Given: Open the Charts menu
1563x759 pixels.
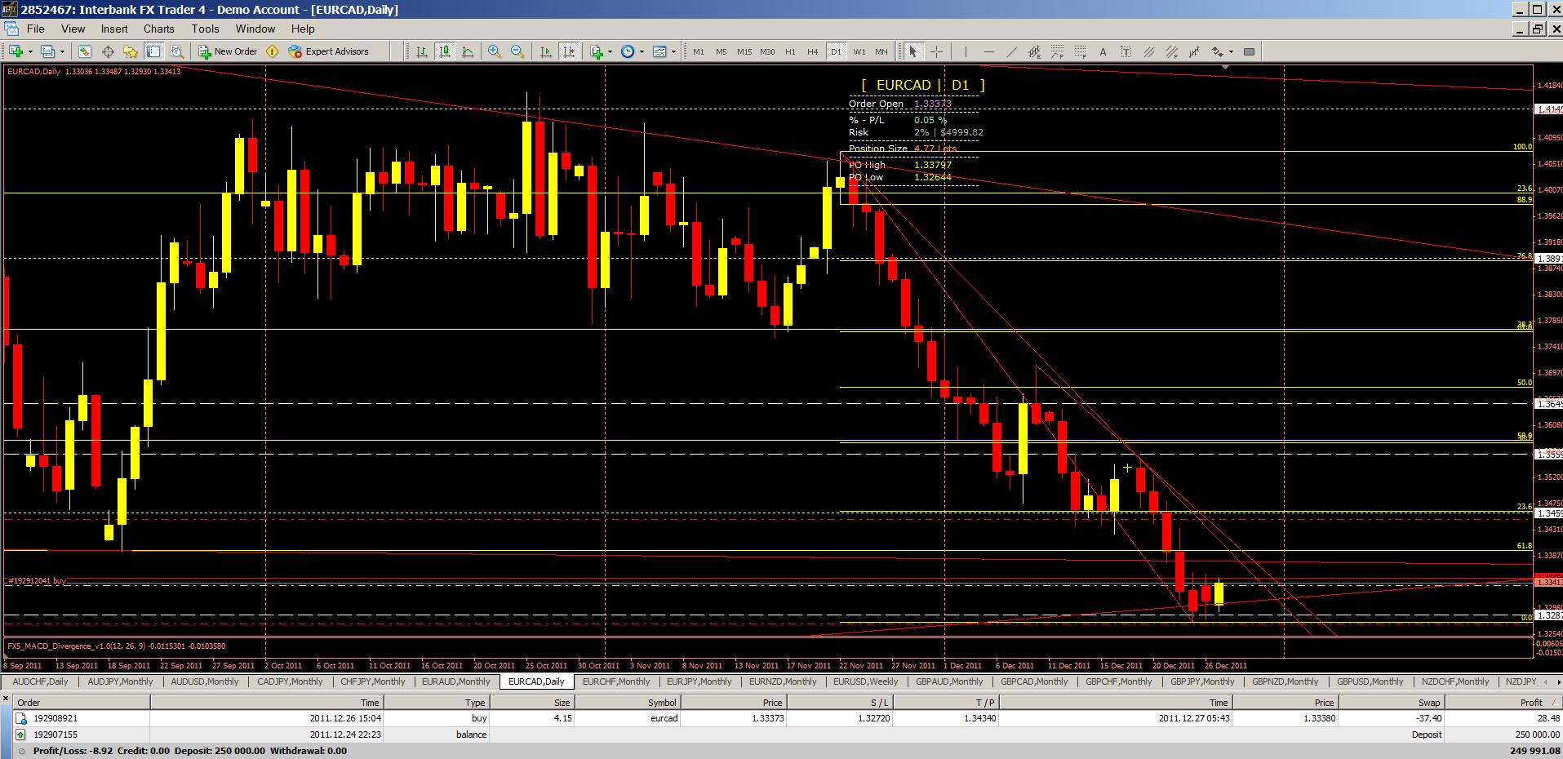Looking at the screenshot, I should 159,29.
